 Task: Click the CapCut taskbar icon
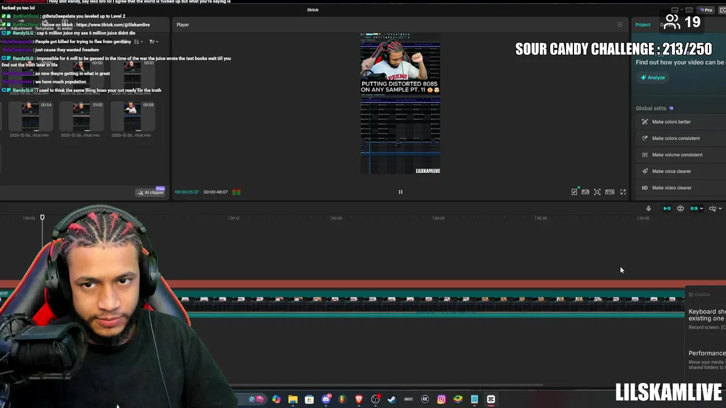click(491, 399)
